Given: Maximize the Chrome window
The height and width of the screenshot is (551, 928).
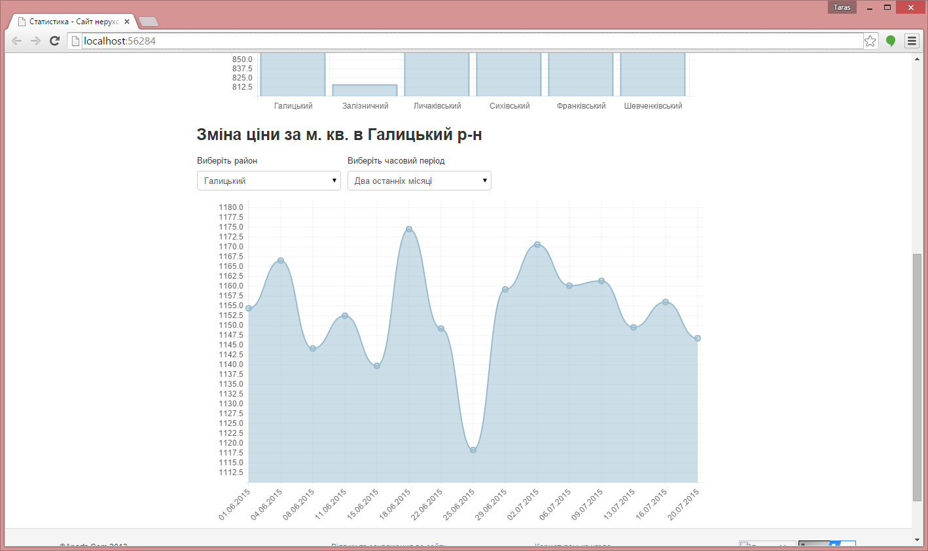Looking at the screenshot, I should tap(887, 8).
